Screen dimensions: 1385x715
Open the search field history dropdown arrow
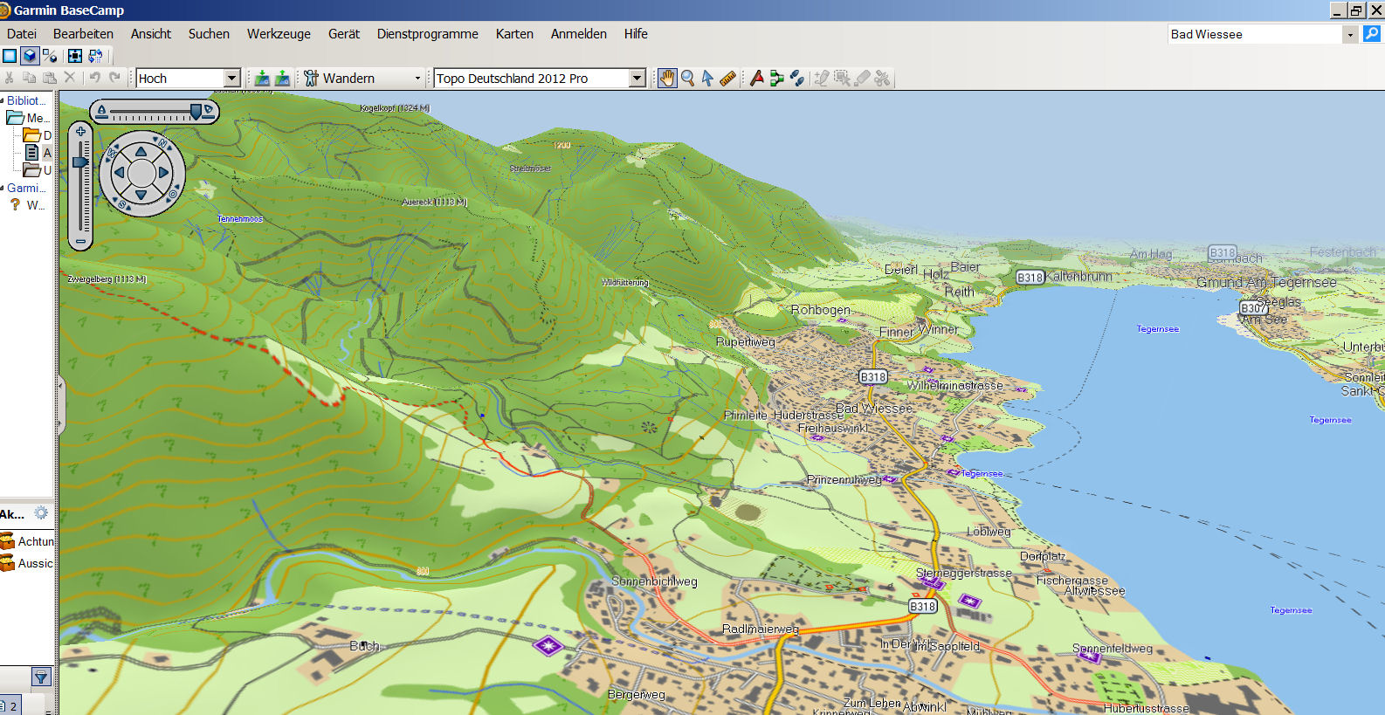click(x=1350, y=34)
